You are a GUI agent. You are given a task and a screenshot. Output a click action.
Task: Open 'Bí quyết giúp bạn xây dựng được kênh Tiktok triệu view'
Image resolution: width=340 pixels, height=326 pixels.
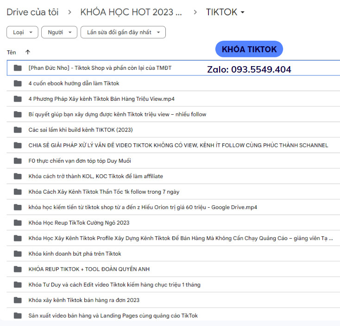click(x=117, y=114)
